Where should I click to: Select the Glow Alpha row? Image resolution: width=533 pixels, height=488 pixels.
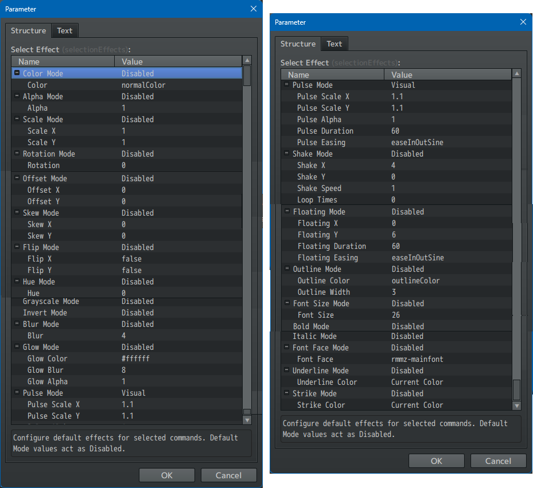pos(127,381)
